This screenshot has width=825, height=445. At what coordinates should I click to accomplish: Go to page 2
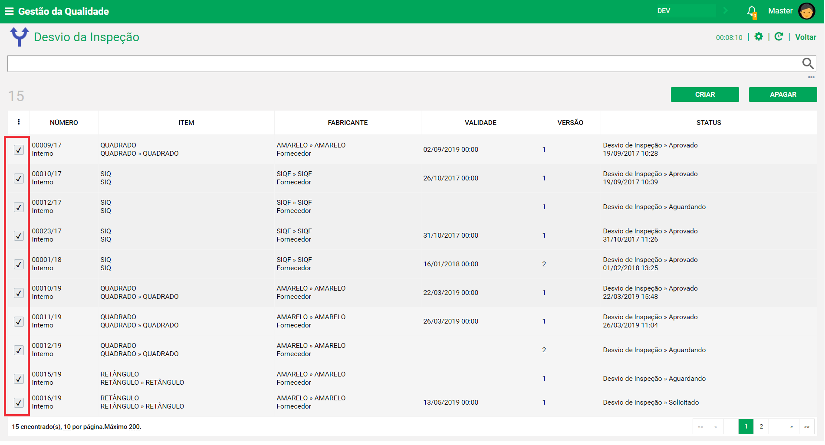(x=761, y=426)
